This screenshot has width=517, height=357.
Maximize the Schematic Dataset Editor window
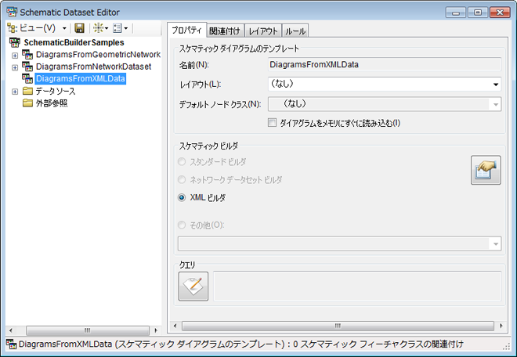coord(478,13)
